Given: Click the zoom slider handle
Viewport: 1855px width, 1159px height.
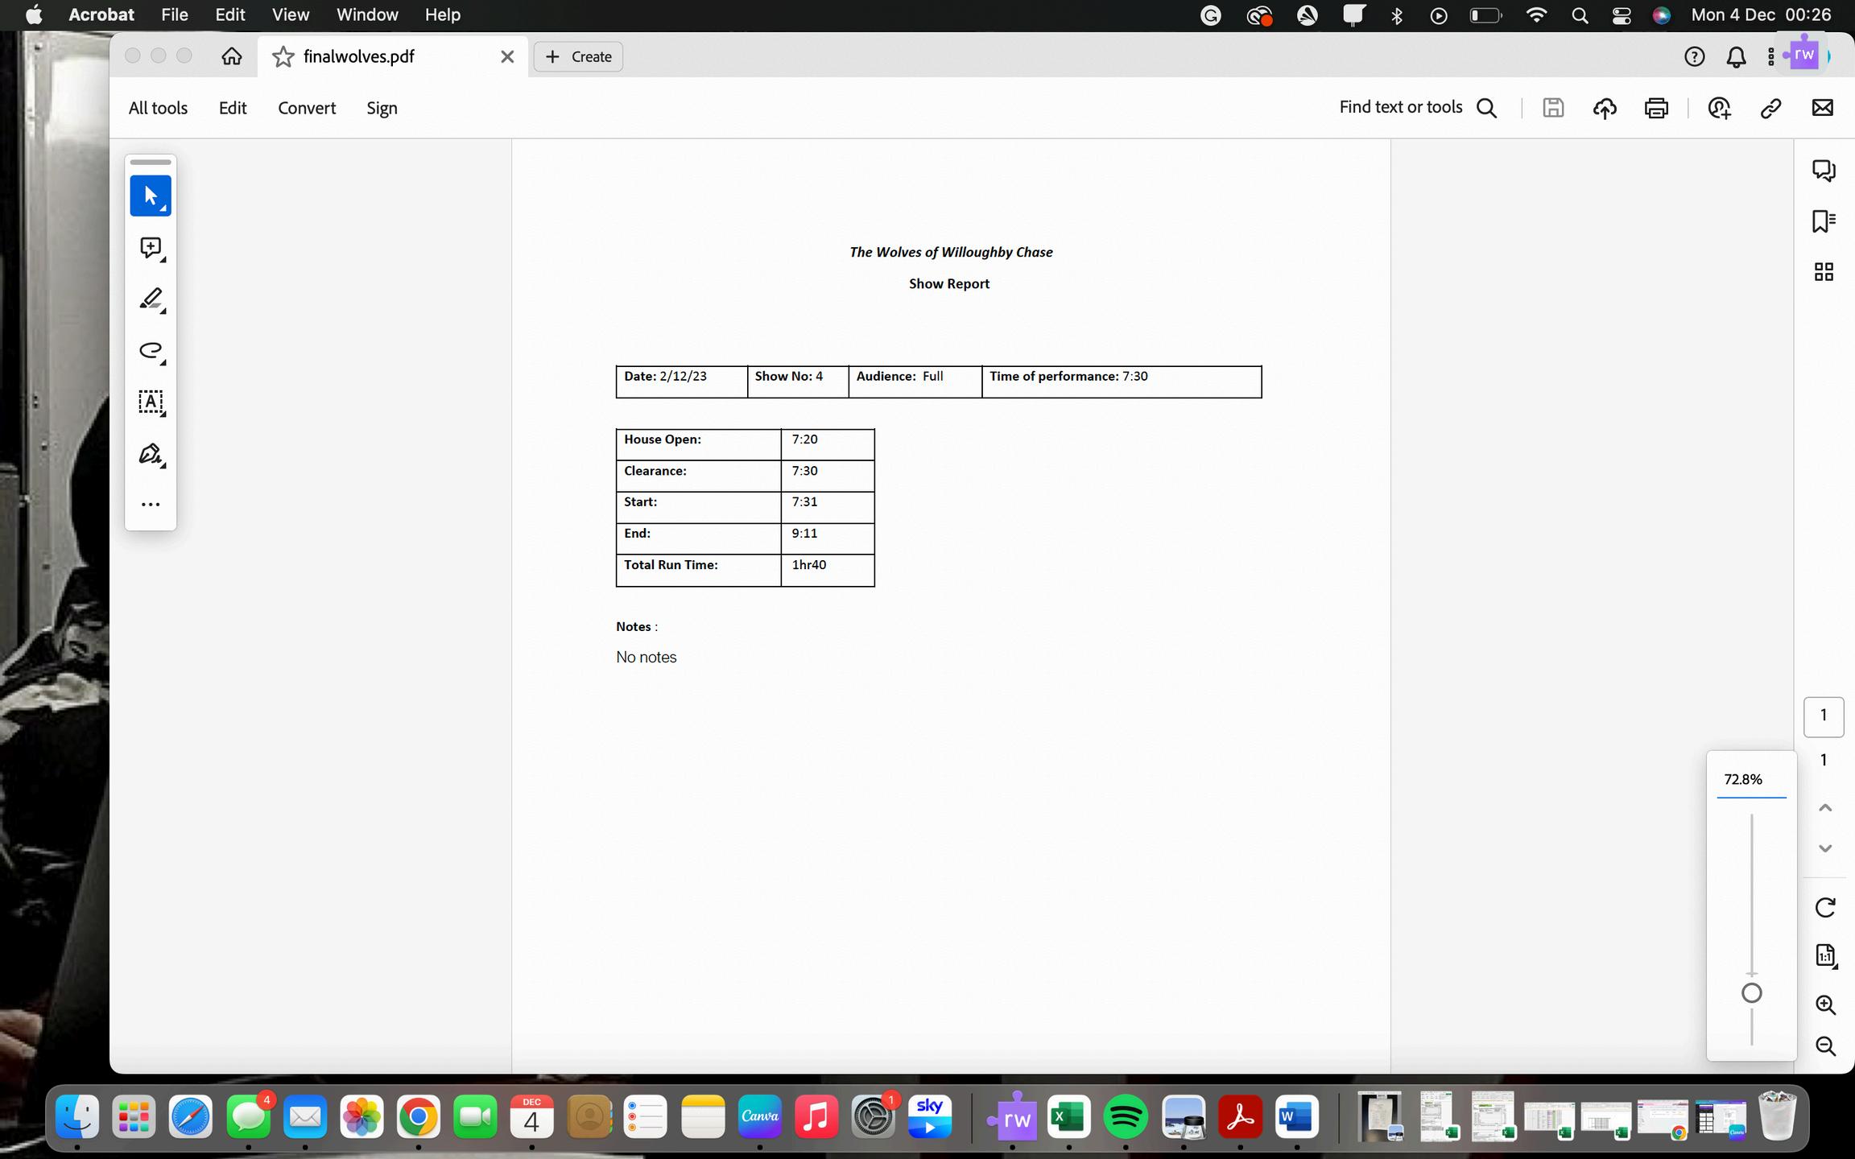Looking at the screenshot, I should pos(1751,993).
